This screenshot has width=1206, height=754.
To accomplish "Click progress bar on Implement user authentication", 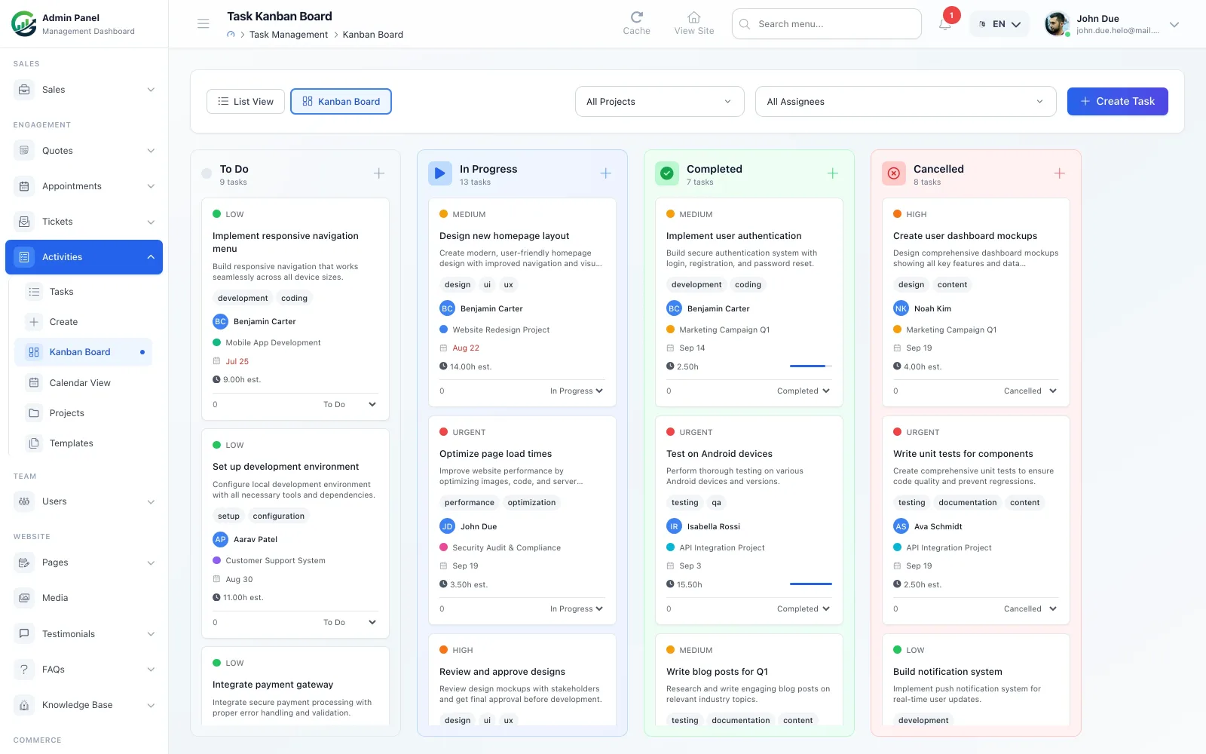I will (811, 366).
